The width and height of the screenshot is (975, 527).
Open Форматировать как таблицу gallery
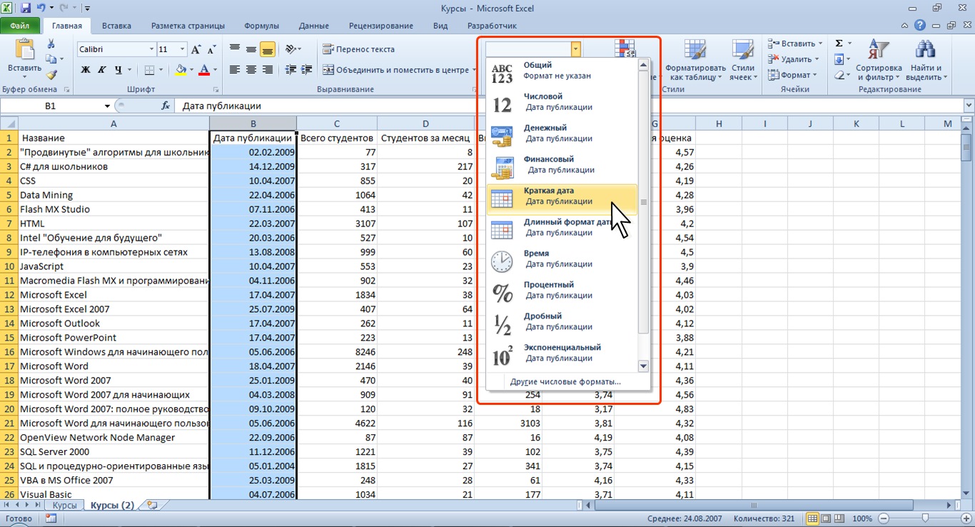(694, 60)
